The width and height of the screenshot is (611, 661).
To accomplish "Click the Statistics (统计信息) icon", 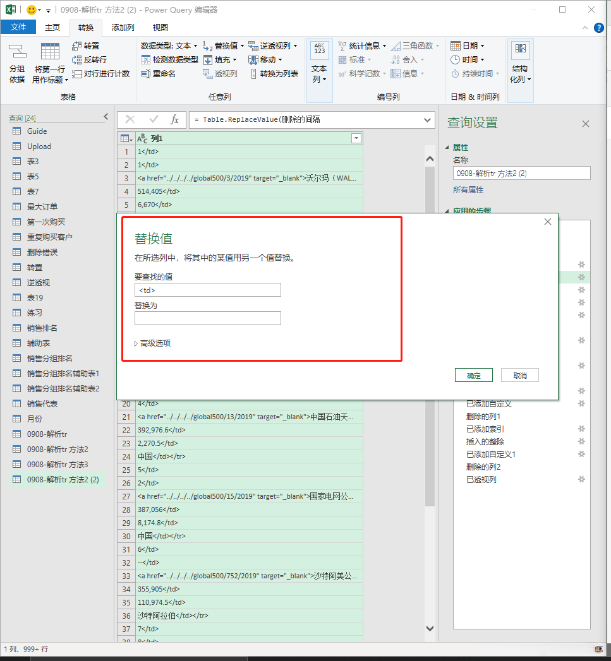I will [342, 45].
